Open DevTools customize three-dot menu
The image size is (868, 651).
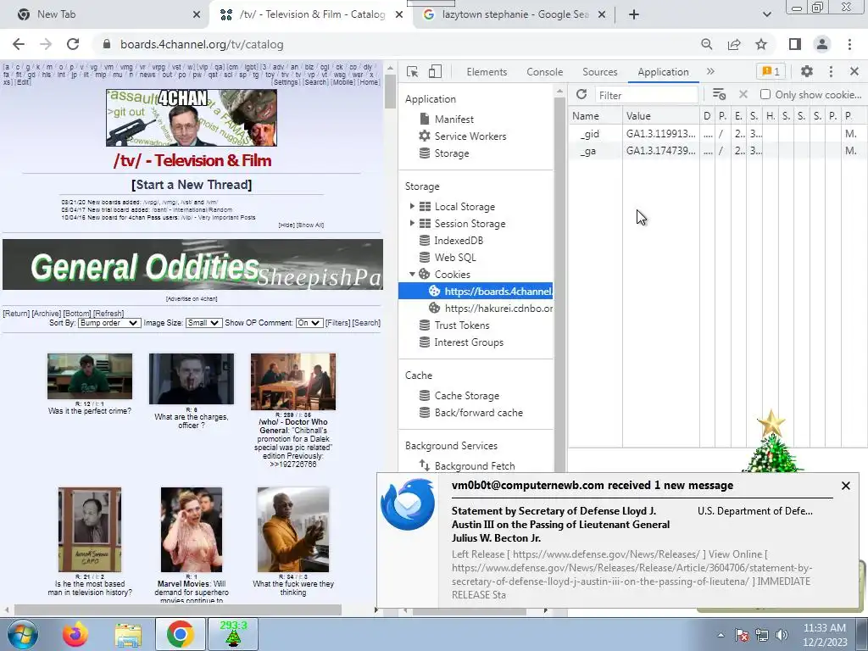pyautogui.click(x=831, y=71)
